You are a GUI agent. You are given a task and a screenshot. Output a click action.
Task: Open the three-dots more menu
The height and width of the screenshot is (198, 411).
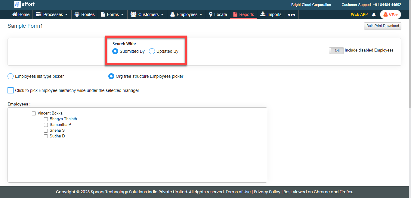click(x=291, y=14)
